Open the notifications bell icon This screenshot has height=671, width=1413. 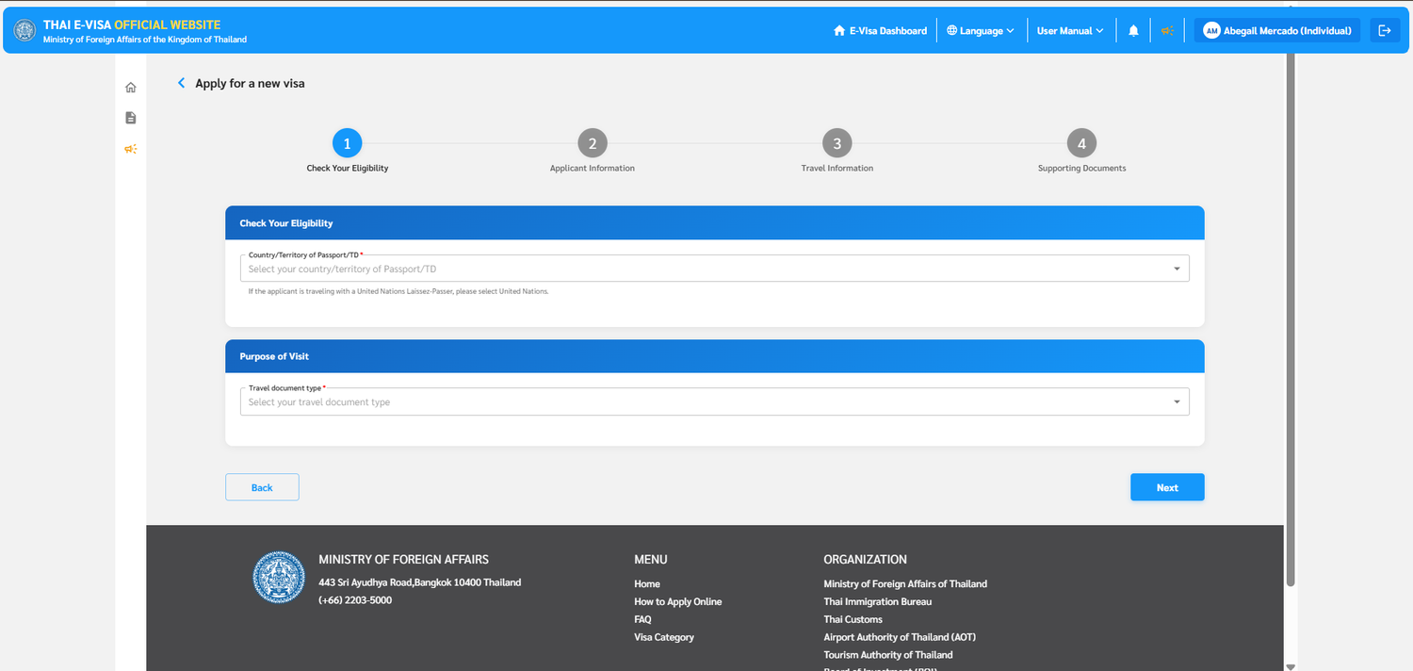click(1133, 31)
